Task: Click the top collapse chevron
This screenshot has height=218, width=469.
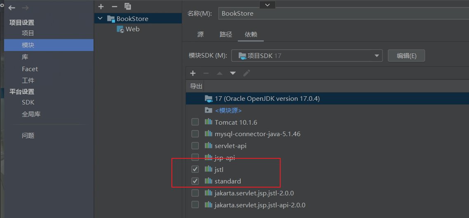Action: click(x=267, y=5)
